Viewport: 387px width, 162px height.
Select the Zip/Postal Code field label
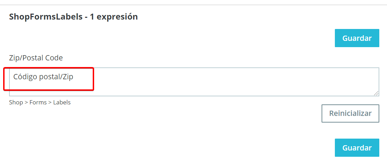(36, 58)
